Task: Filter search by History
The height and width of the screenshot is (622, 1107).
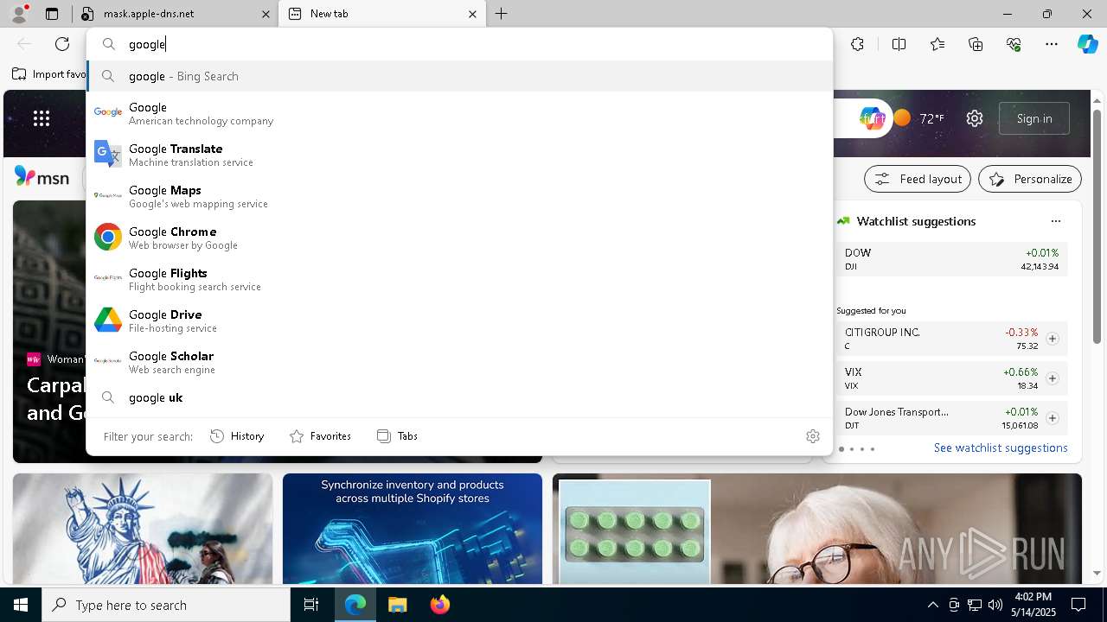Action: click(x=237, y=436)
